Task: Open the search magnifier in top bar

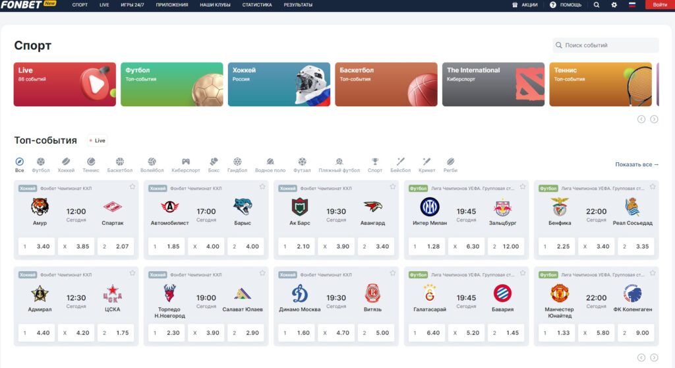Action: coord(596,5)
